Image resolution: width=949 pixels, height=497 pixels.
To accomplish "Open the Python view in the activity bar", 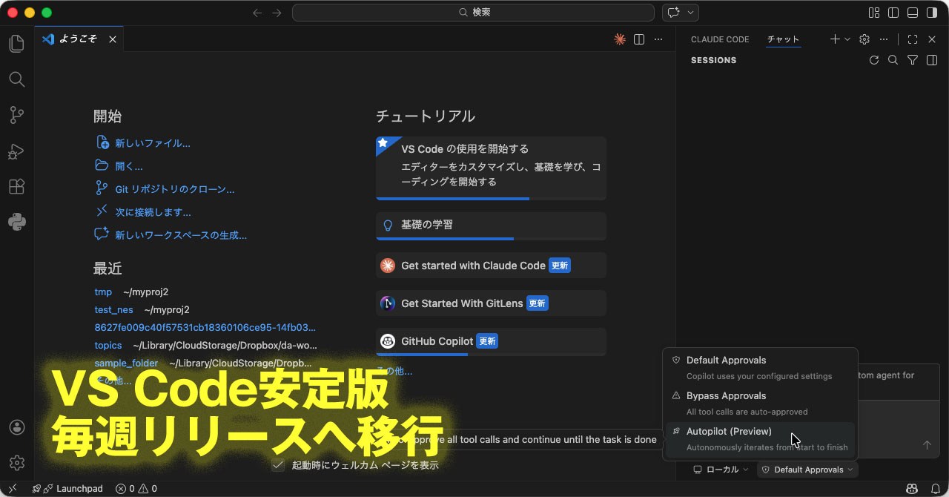I will coord(16,222).
